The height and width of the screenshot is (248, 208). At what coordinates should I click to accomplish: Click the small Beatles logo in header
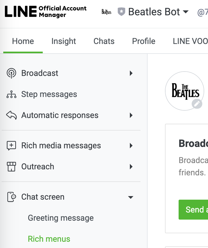[106, 12]
